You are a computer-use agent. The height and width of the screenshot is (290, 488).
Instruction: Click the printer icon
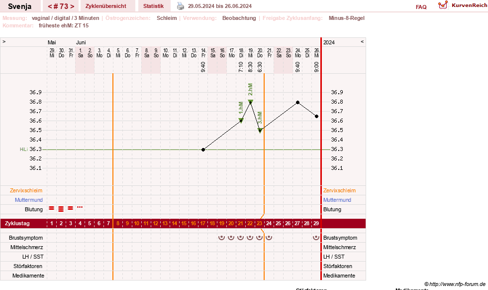pos(181,6)
